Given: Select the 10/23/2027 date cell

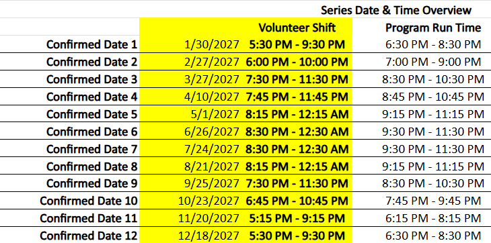Looking at the screenshot, I should coord(209,201).
